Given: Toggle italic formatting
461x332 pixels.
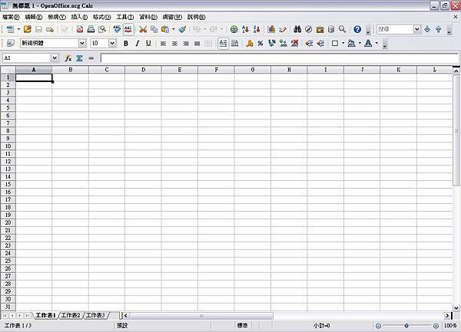Looking at the screenshot, I should point(137,43).
